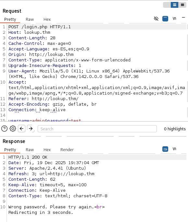Toggle the blue panel icon in Request toolbar
188x222 pixels.
(x=165, y=19)
